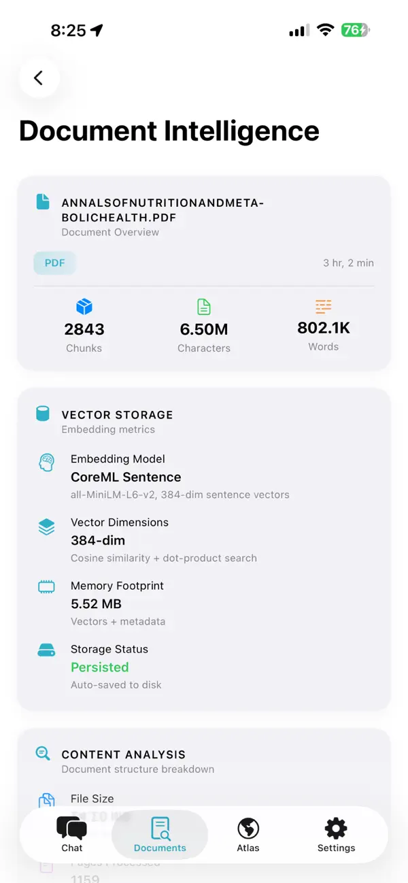Select the Persisted storage status label
This screenshot has height=883, width=408.
coord(99,667)
